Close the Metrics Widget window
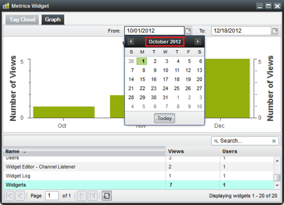This screenshot has width=284, height=205. [x=277, y=6]
